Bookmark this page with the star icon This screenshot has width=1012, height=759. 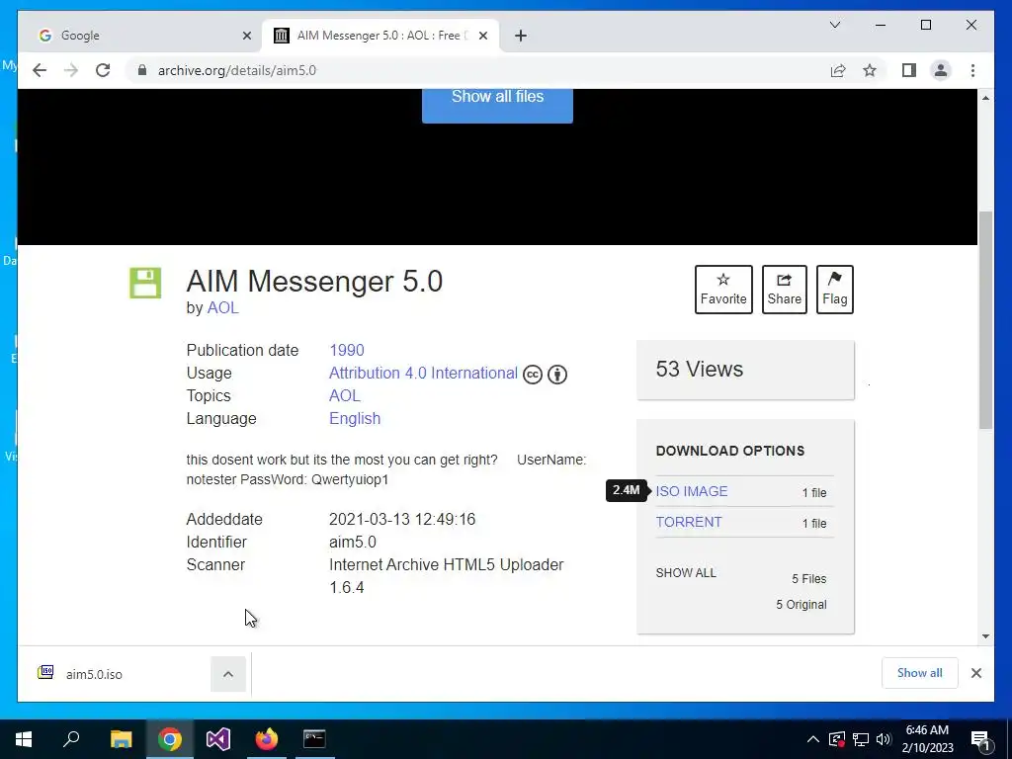[x=870, y=70]
